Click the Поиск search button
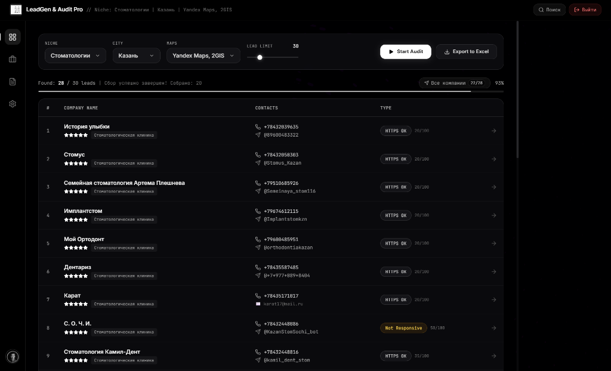The width and height of the screenshot is (611, 371). point(550,10)
